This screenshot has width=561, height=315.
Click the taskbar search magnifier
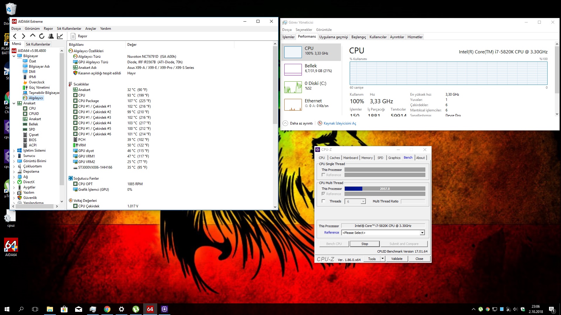click(x=21, y=309)
